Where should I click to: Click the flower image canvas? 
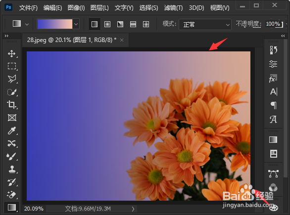click(x=139, y=126)
